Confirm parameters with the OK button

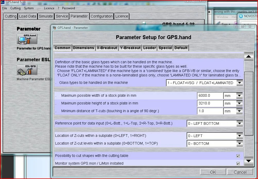[x=213, y=172]
